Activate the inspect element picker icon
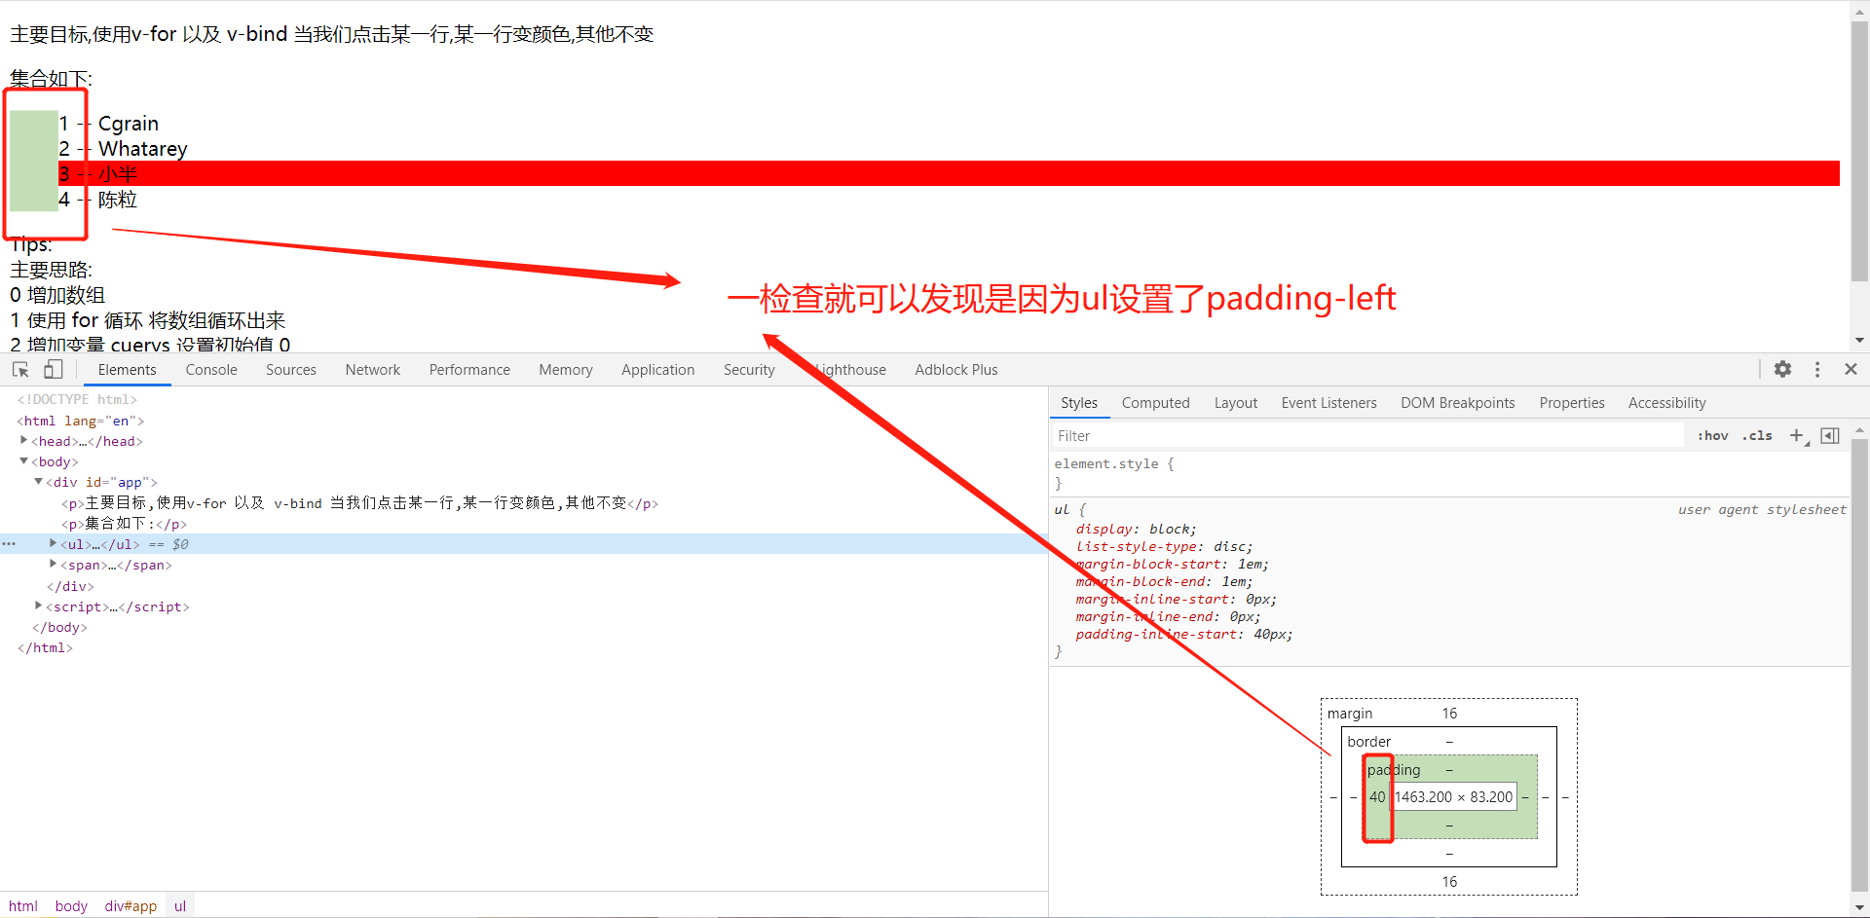Image resolution: width=1870 pixels, height=918 pixels. 20,370
